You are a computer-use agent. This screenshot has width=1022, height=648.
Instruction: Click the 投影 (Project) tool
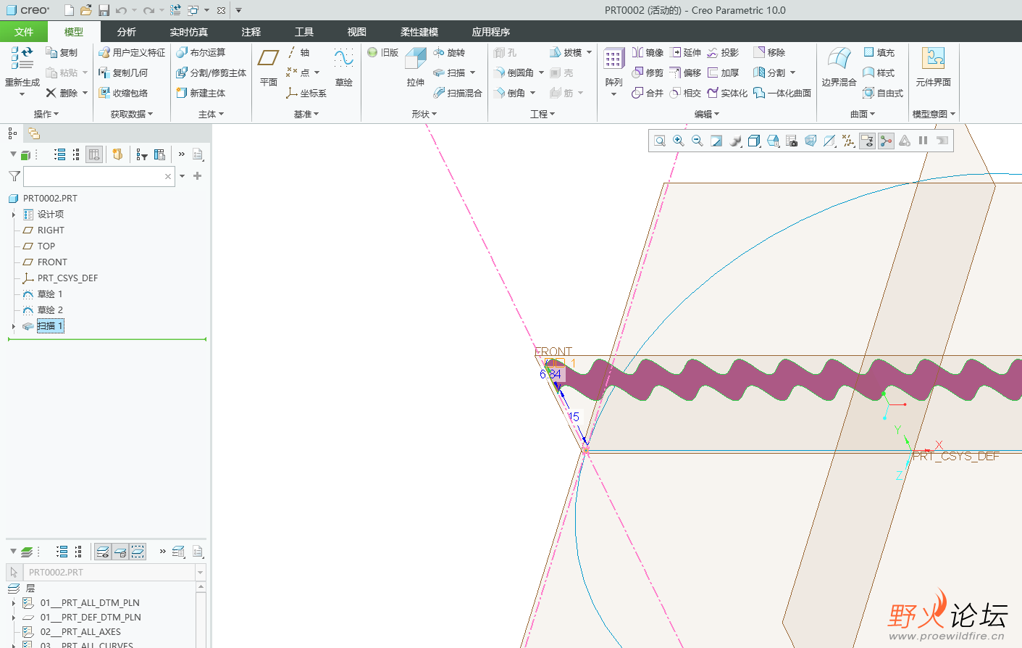click(x=723, y=53)
